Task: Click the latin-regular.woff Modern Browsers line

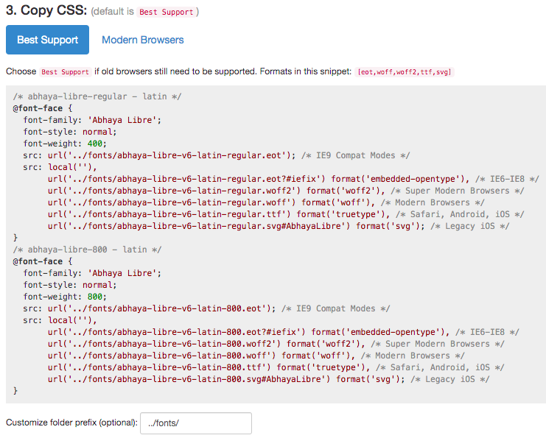Action: 266,202
